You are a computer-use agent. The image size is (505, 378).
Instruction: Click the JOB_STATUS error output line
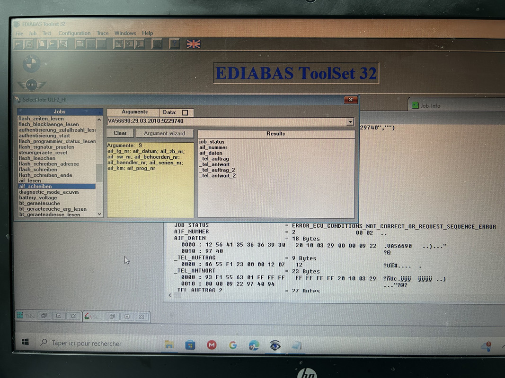coord(335,226)
